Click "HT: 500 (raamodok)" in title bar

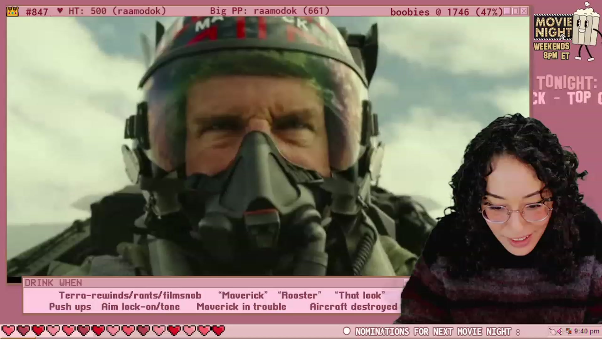(117, 11)
